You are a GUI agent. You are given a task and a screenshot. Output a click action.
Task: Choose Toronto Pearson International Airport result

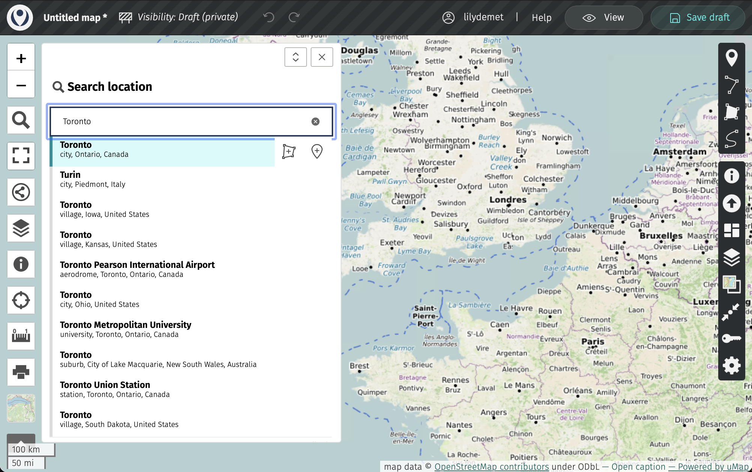coord(137,269)
